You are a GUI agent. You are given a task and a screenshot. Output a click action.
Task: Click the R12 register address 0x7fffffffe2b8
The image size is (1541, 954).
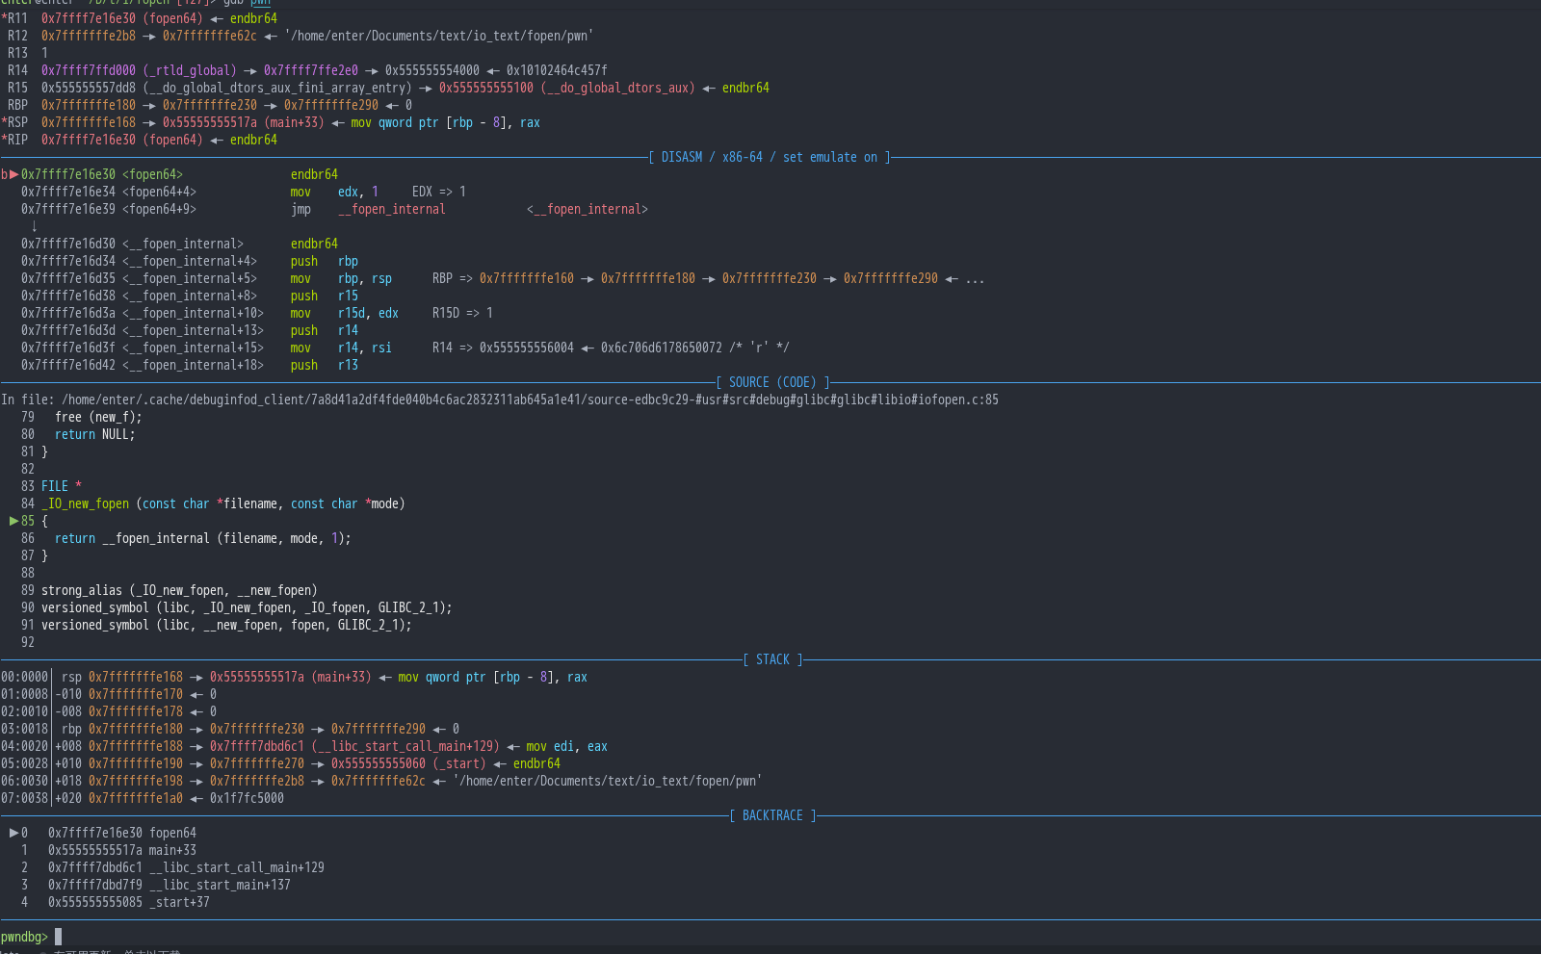pos(89,36)
